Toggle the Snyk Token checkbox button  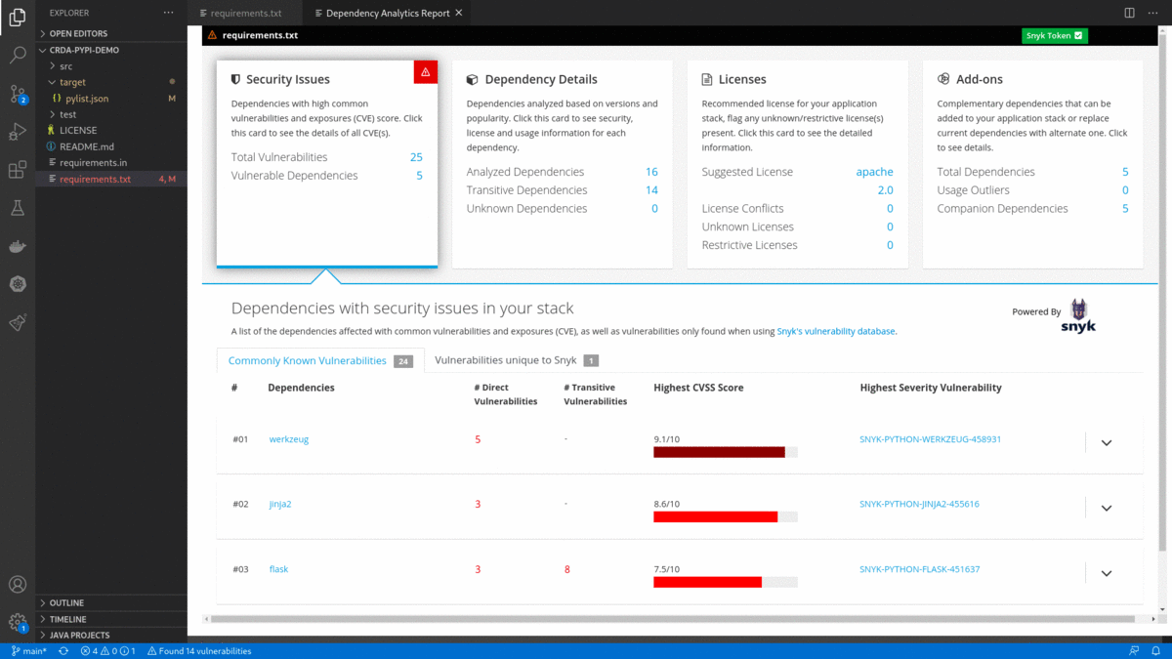click(1055, 36)
